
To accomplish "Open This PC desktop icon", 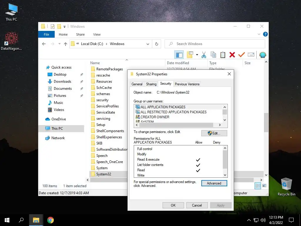I will [x=11, y=12].
